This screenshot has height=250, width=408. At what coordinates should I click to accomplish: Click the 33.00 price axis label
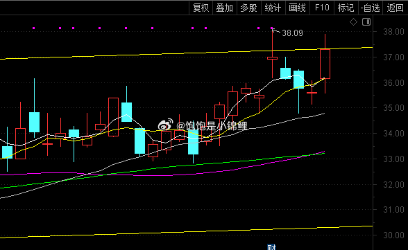tap(393, 159)
